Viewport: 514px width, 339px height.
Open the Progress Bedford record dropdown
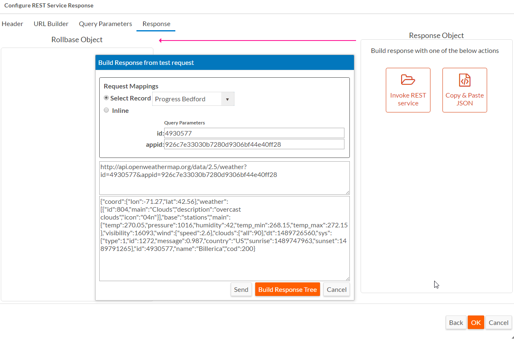pos(193,99)
